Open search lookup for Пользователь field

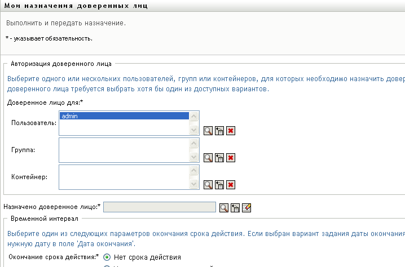coord(208,131)
